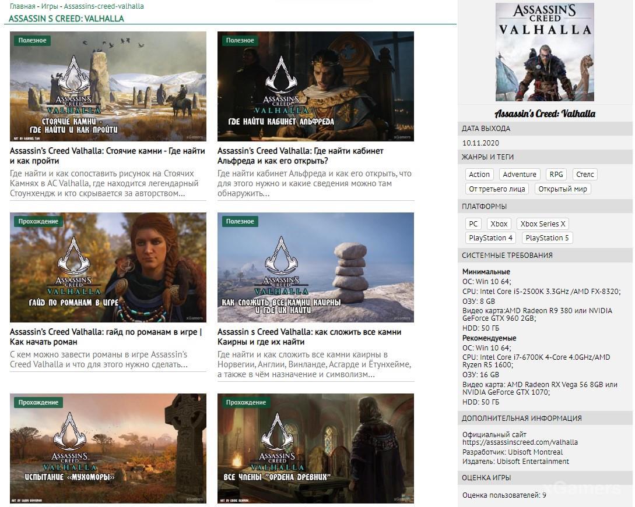Click the 'Разработчик: Ubisoft Montreal' text
The image size is (635, 507).
pyautogui.click(x=513, y=452)
